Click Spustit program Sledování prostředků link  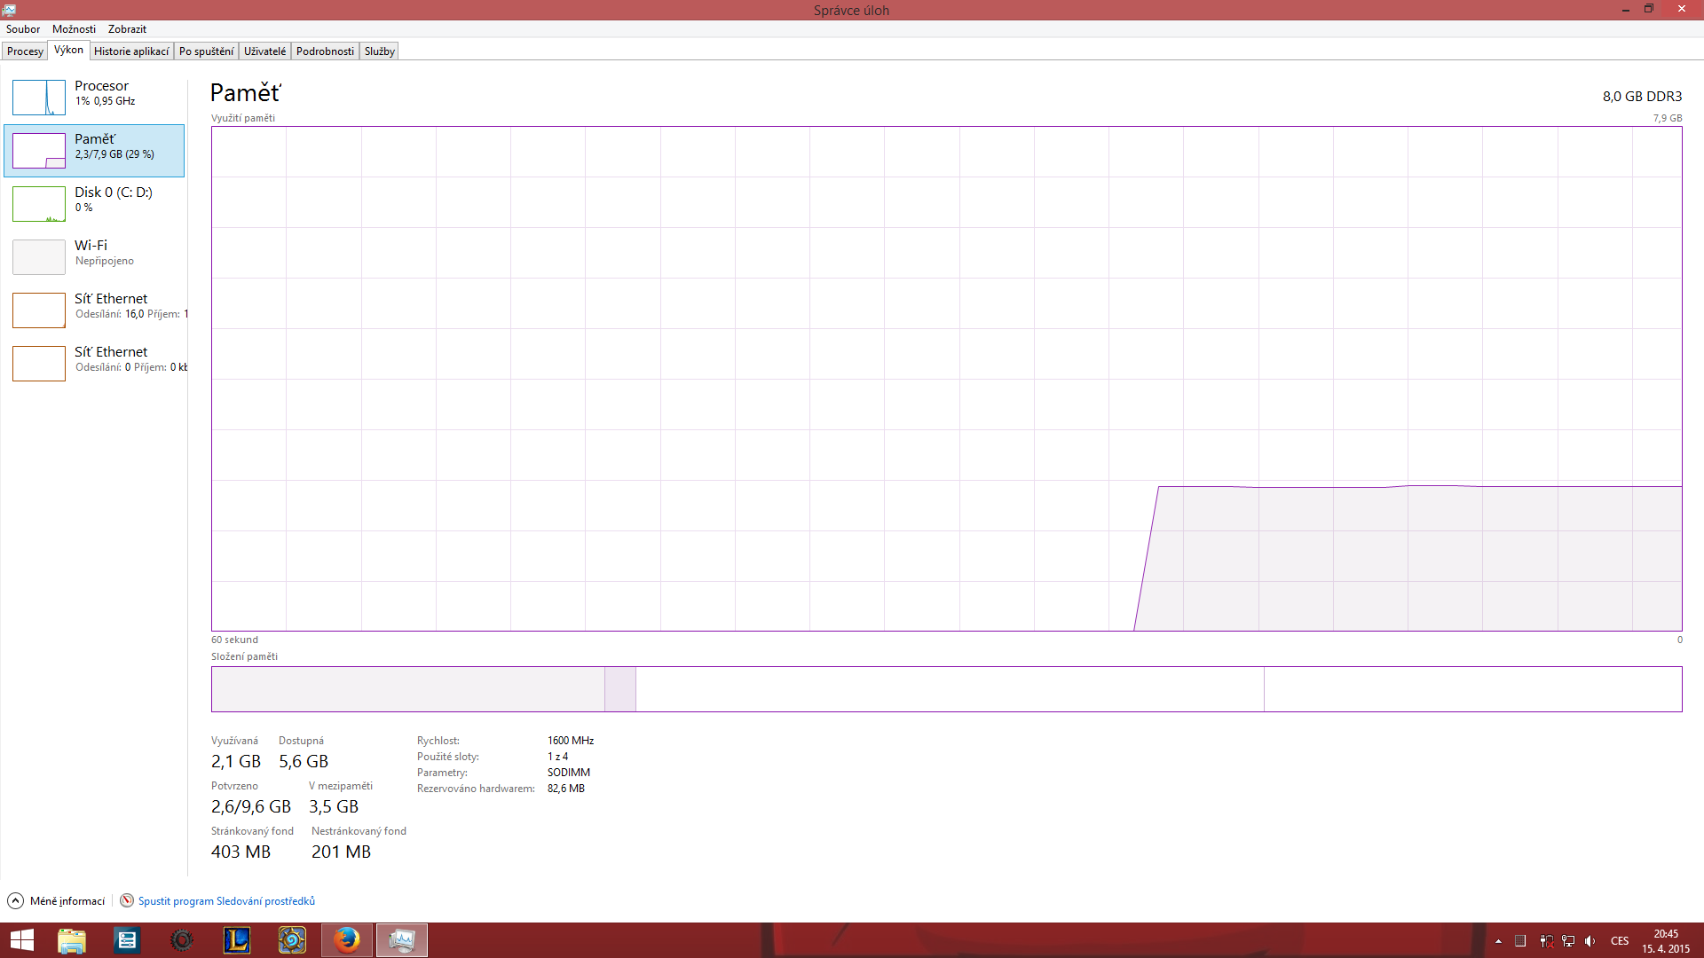[226, 901]
